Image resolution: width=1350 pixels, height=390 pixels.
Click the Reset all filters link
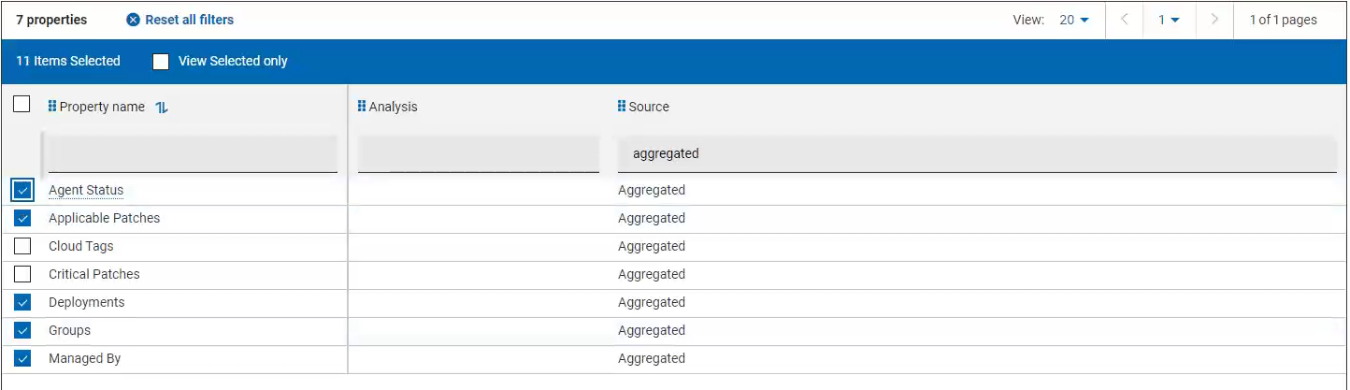189,20
